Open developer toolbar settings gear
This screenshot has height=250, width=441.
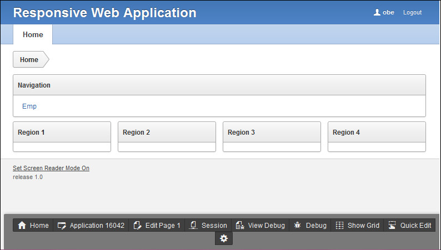click(224, 238)
